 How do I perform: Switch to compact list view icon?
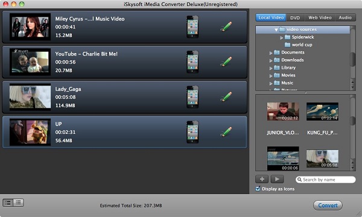tap(18, 203)
